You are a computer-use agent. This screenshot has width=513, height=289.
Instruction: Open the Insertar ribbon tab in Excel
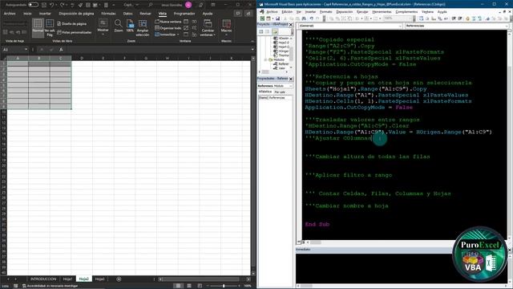(45, 14)
